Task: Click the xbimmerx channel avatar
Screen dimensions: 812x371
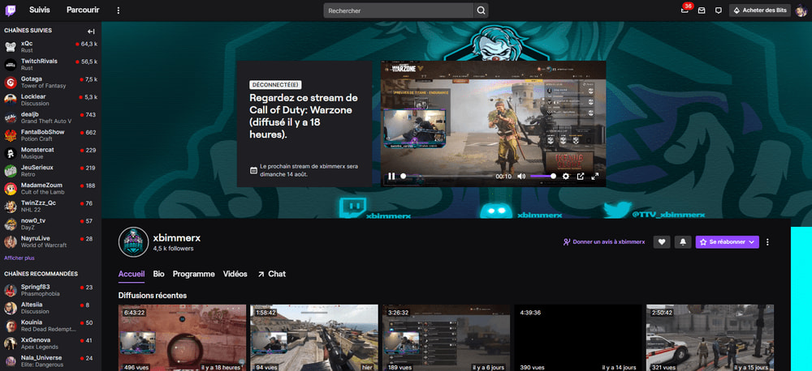Action: (x=134, y=242)
